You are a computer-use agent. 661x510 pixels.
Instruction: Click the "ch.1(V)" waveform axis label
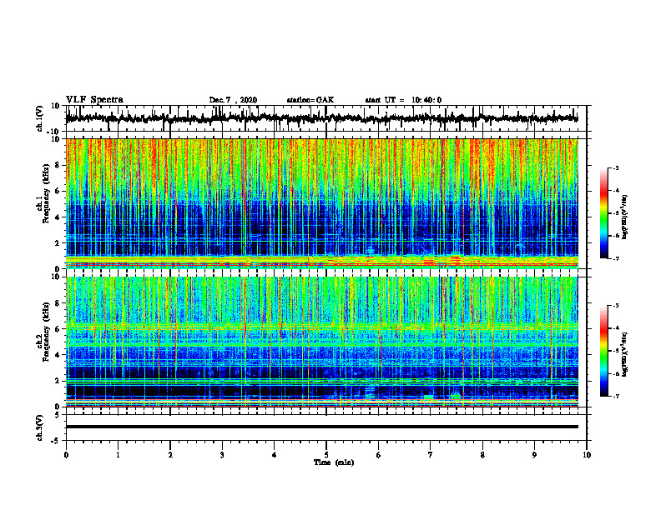pyautogui.click(x=40, y=118)
